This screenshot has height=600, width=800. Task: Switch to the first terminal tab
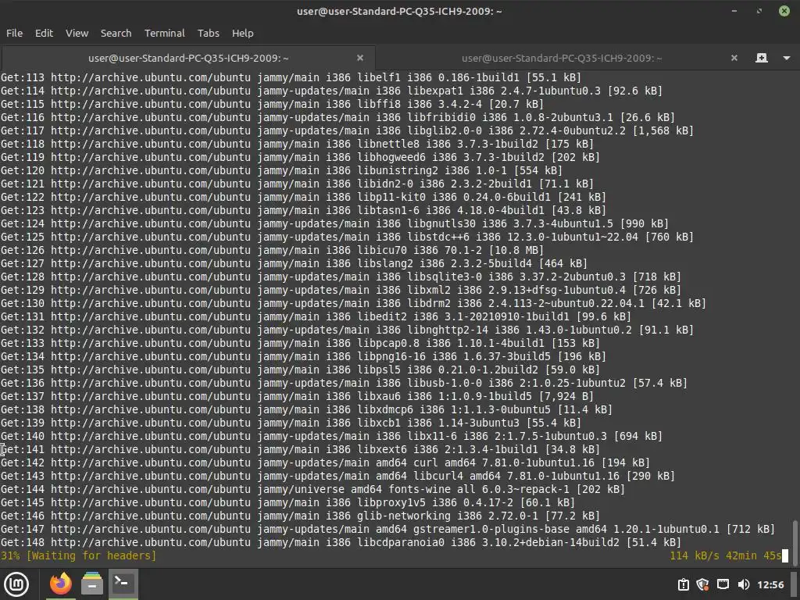(188, 58)
